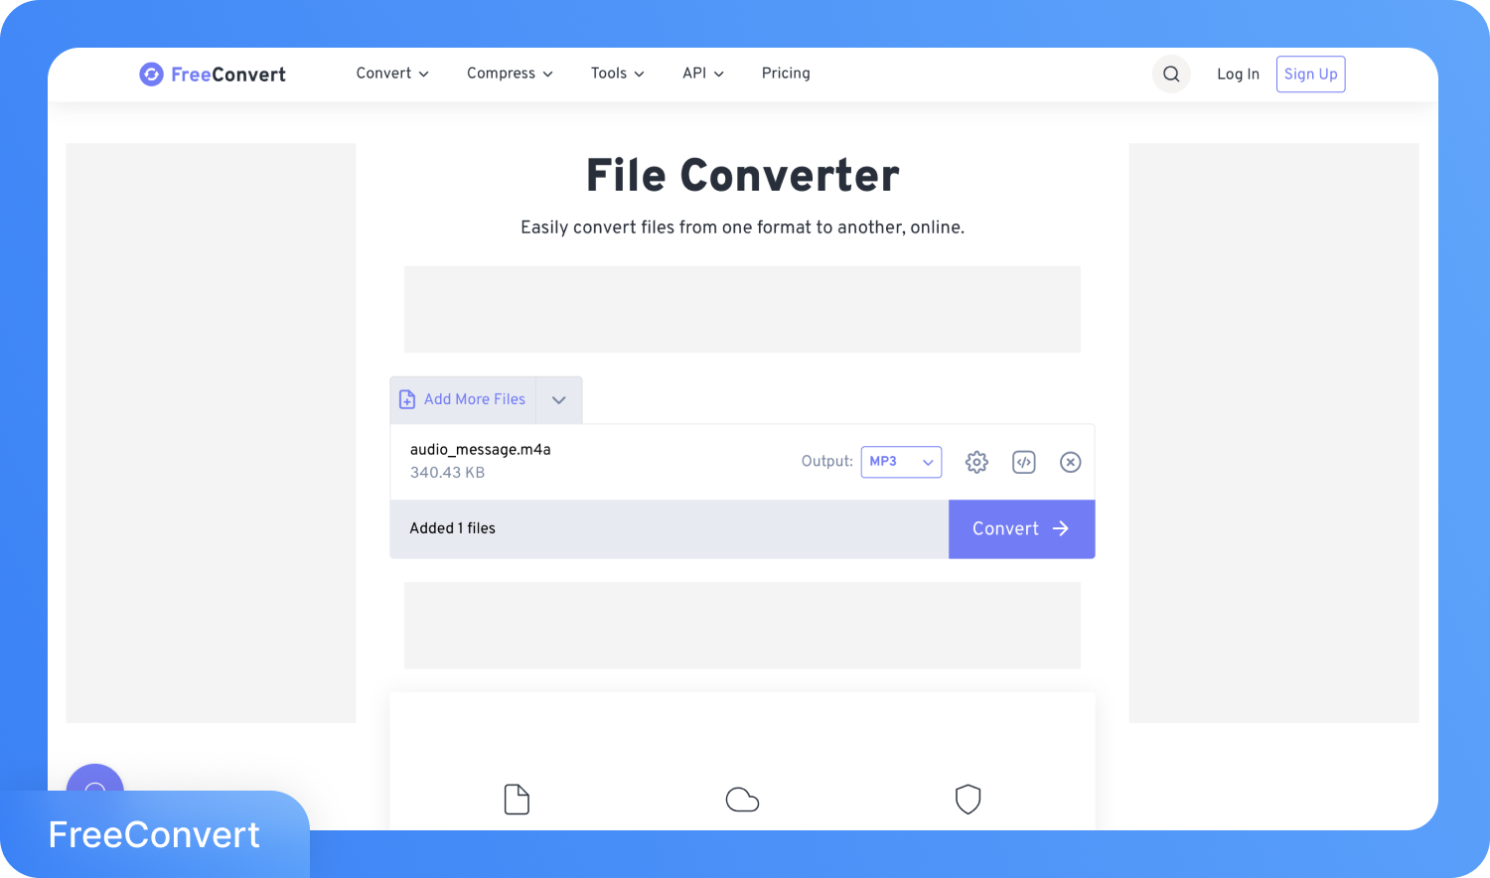Click the document file icon below converter

(x=517, y=800)
